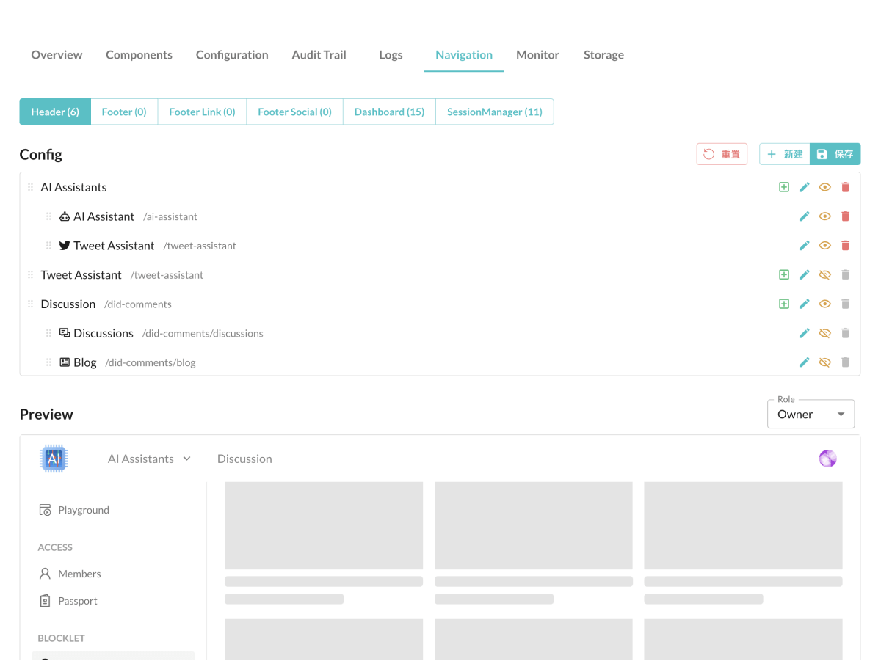Screen dimensions: 881x661
Task: Open the Monitor section
Action: (x=537, y=54)
